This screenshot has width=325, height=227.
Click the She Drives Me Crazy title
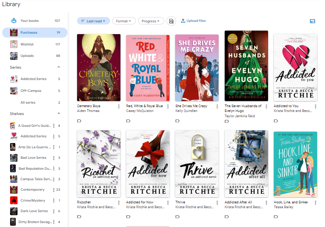[191, 106]
